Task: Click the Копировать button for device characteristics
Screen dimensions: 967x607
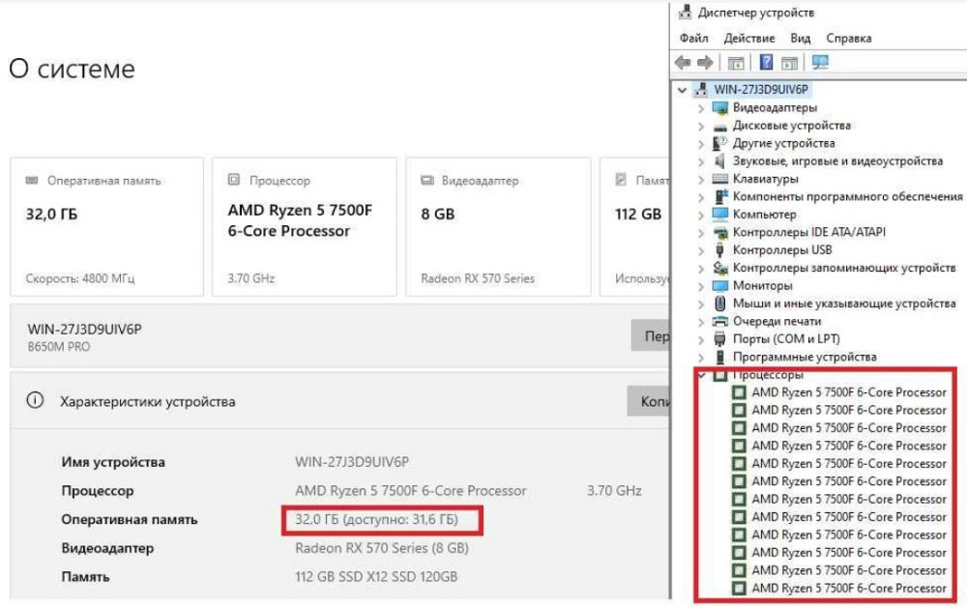Action: (648, 401)
